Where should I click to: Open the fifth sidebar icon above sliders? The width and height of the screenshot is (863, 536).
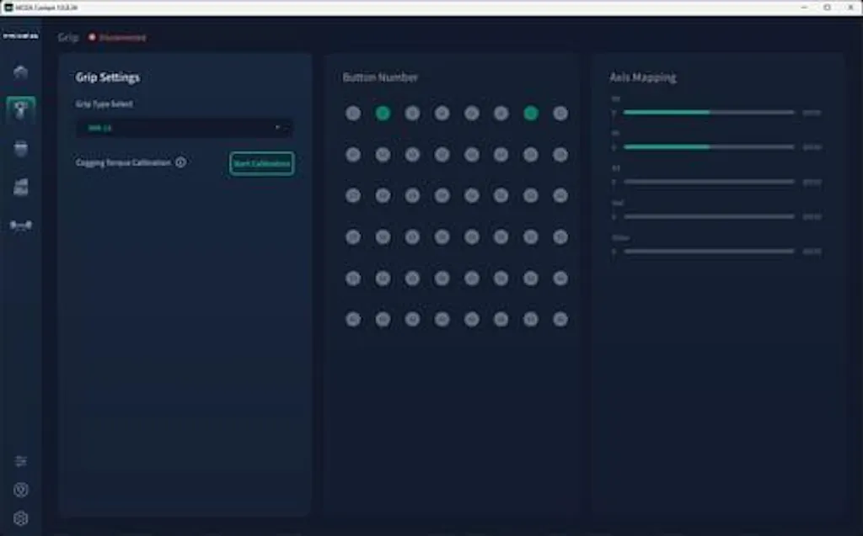(x=21, y=226)
